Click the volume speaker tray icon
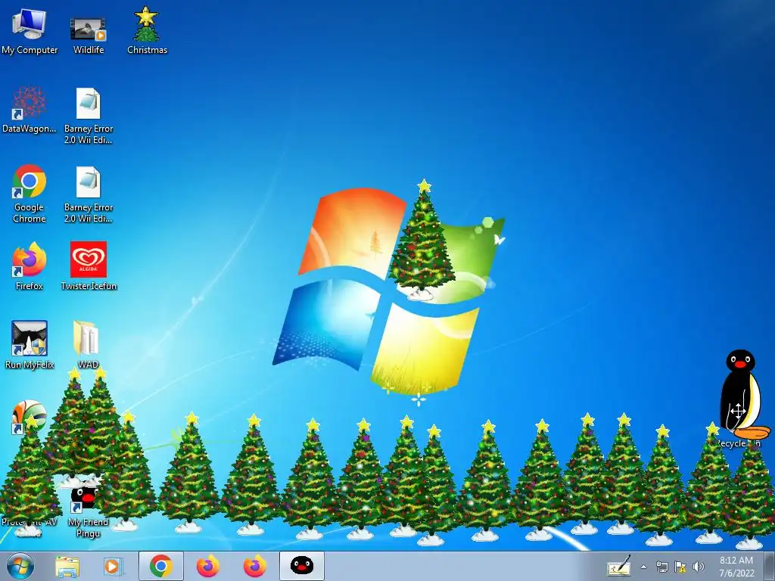Image resolution: width=775 pixels, height=581 pixels. pyautogui.click(x=699, y=567)
